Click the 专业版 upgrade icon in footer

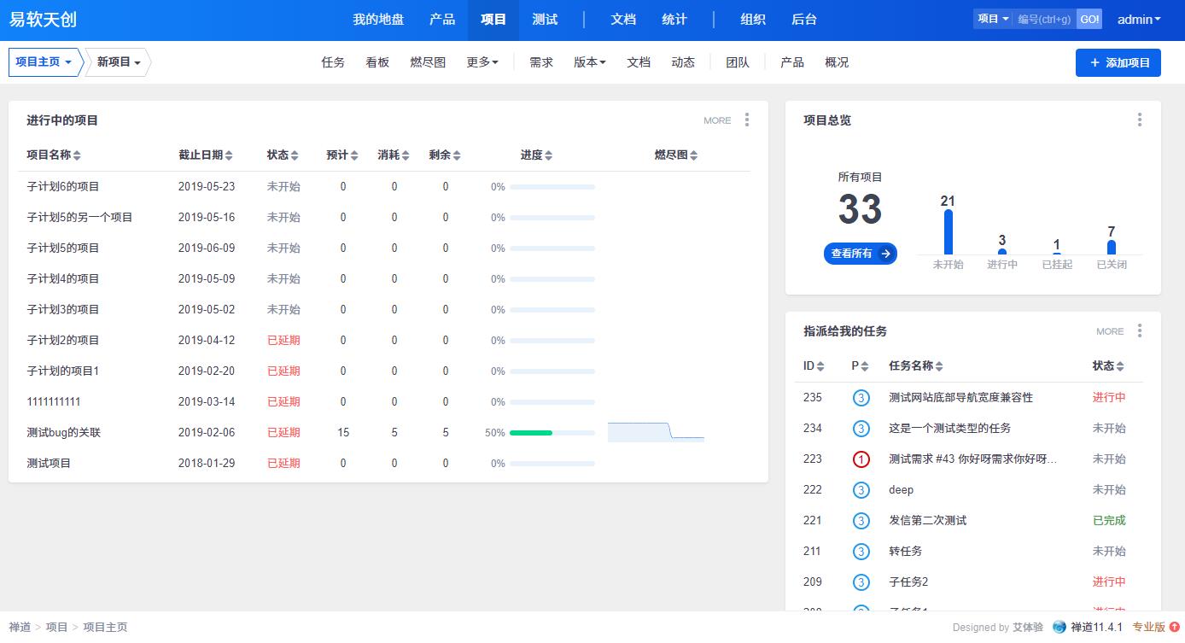(x=1175, y=628)
